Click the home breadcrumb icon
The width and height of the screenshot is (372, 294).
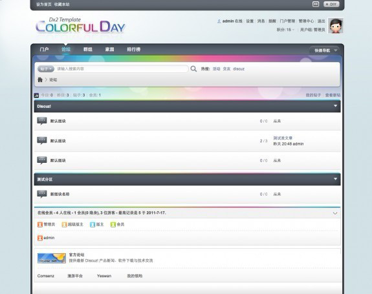click(40, 79)
